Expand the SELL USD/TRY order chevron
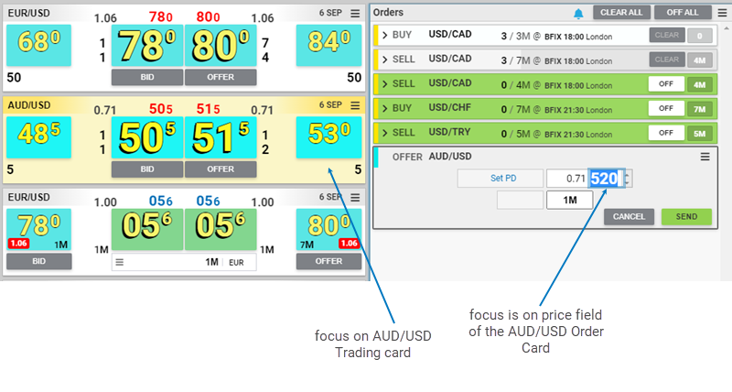Image resolution: width=732 pixels, height=392 pixels. (385, 133)
